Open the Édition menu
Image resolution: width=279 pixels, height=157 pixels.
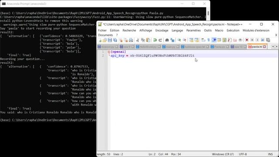click(115, 31)
